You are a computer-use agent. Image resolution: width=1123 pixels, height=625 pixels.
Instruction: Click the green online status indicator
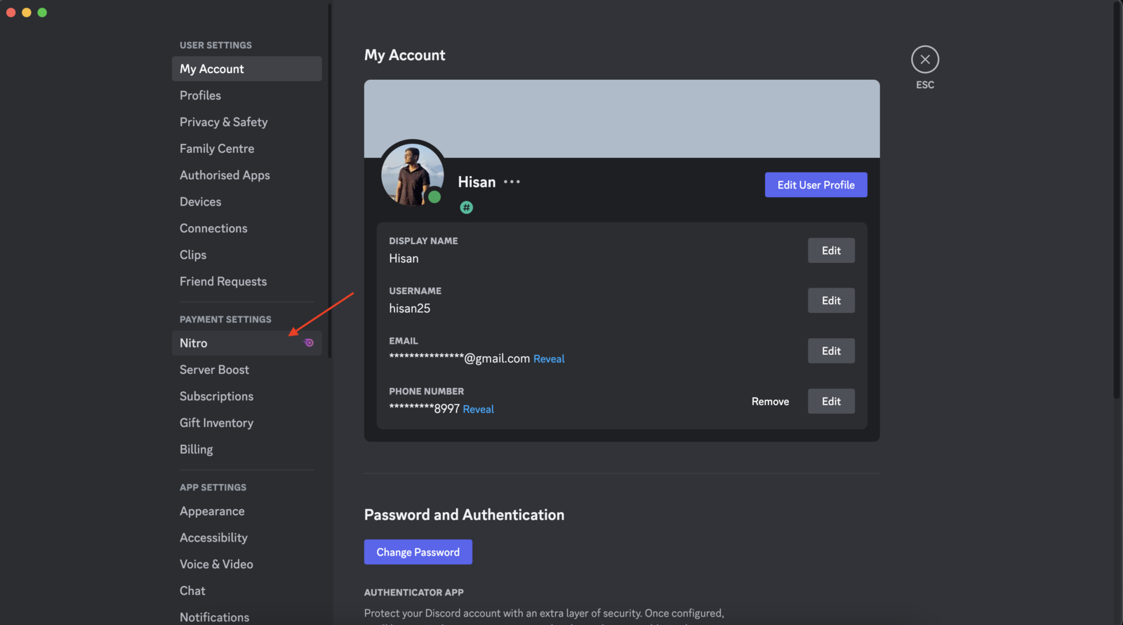coord(434,197)
